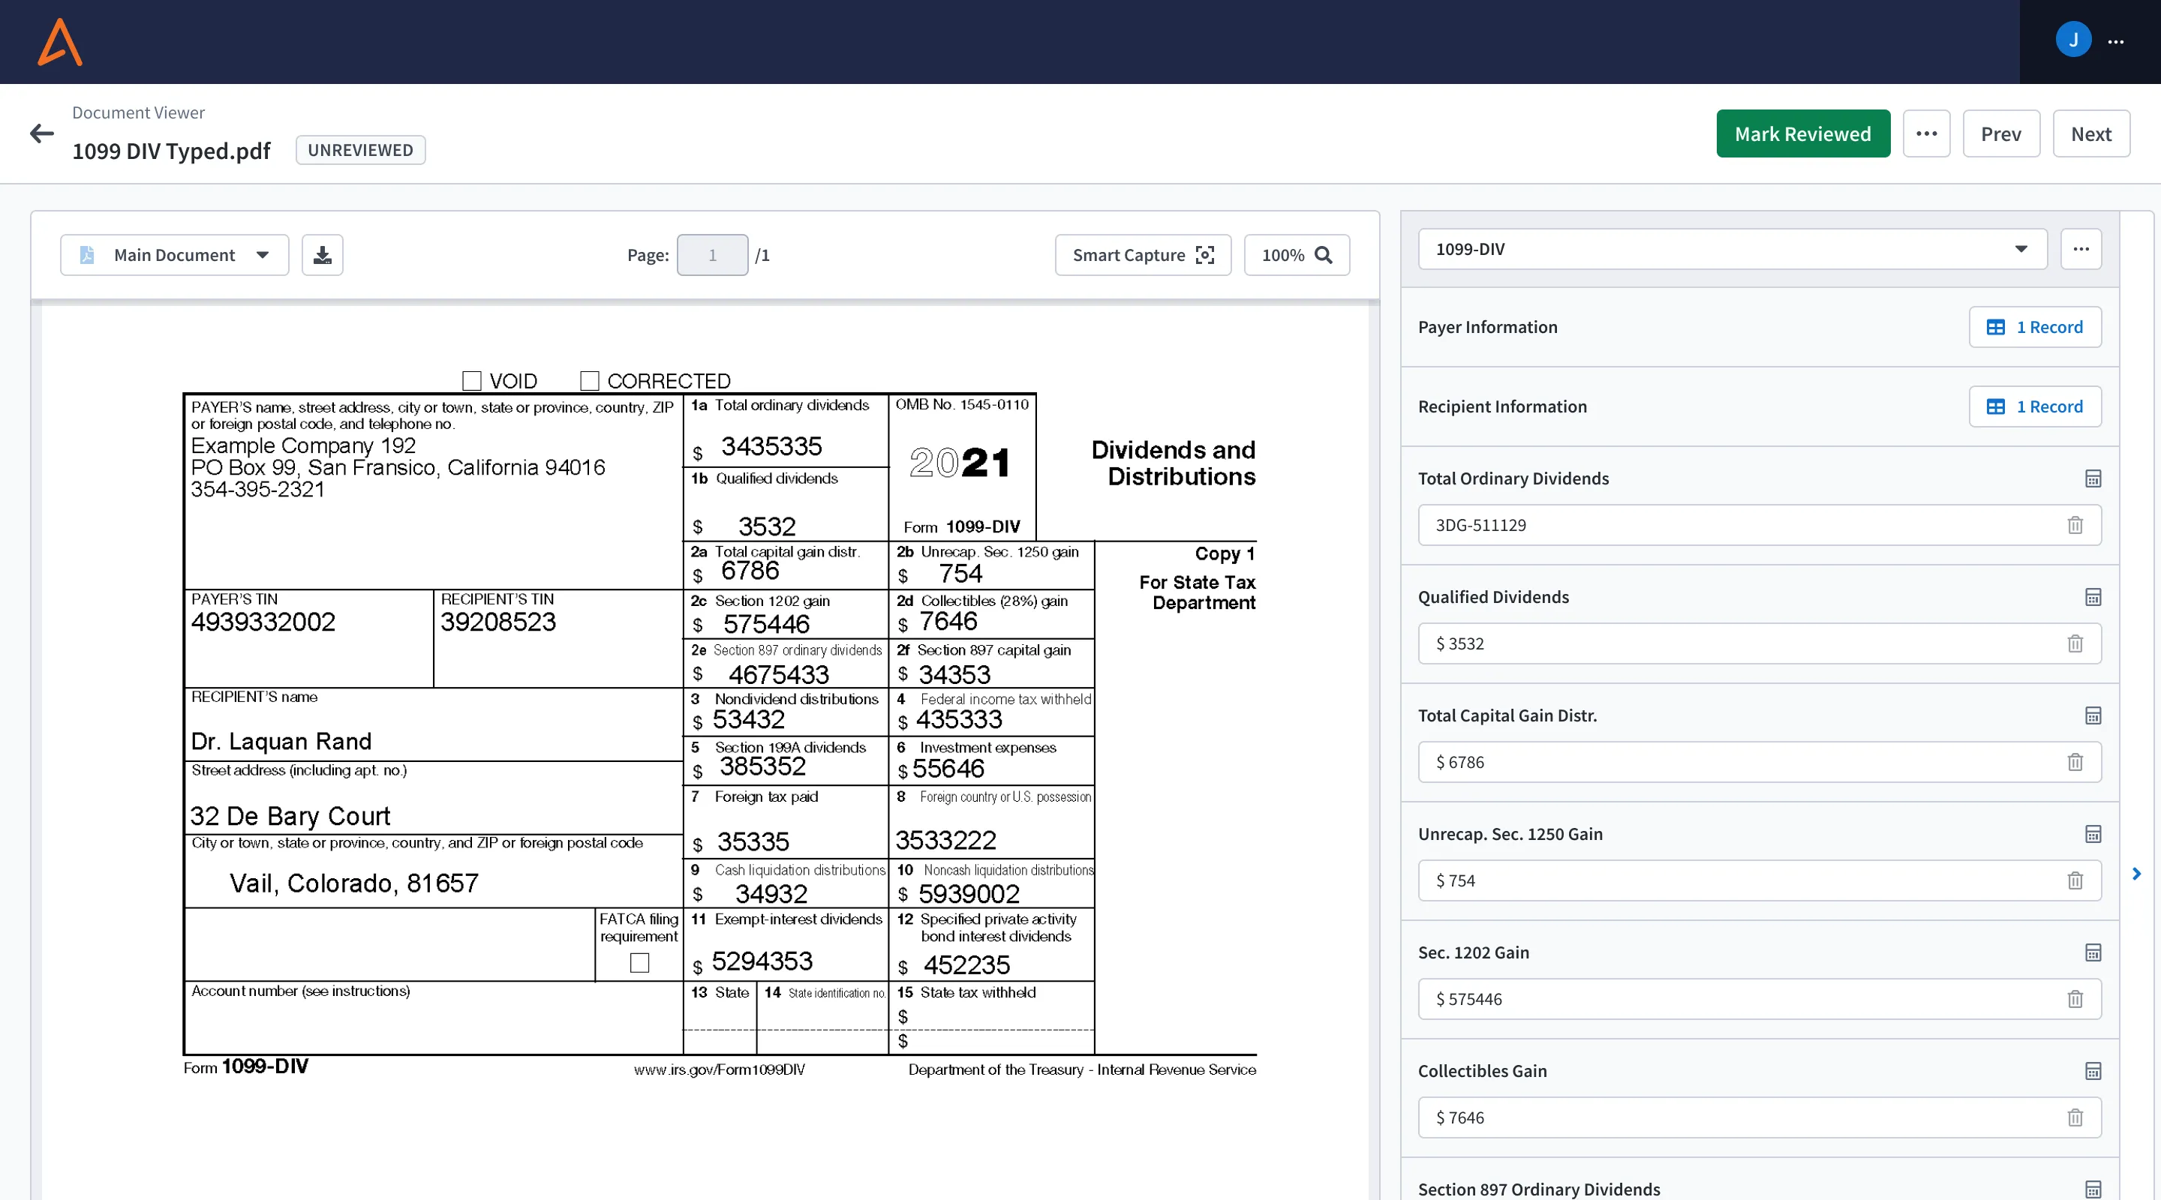2161x1200 pixels.
Task: Click the UNREVIEWED status badge
Action: 361,150
